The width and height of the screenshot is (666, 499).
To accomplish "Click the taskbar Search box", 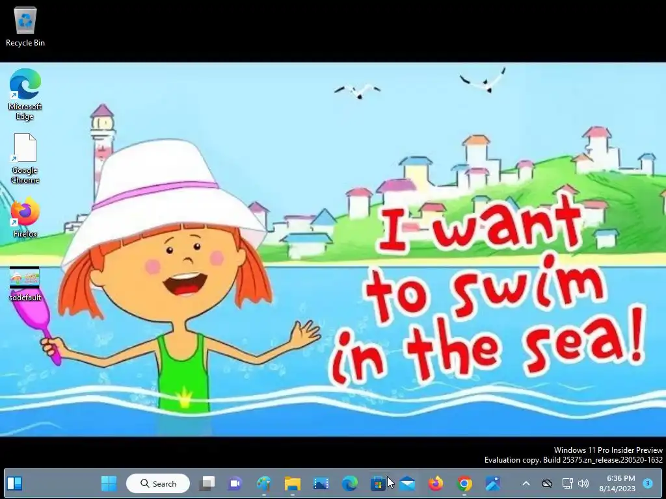I will point(158,483).
